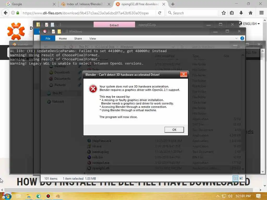Open the quick access toolbar dropdown in the Windows window
Screen dimensions: 267x200
coord(64,32)
